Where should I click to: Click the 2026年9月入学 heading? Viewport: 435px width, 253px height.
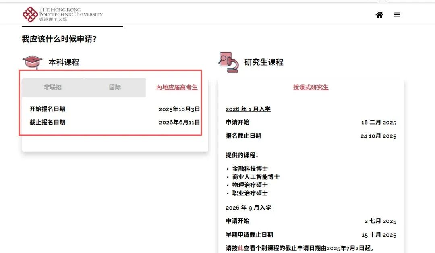tap(248, 208)
